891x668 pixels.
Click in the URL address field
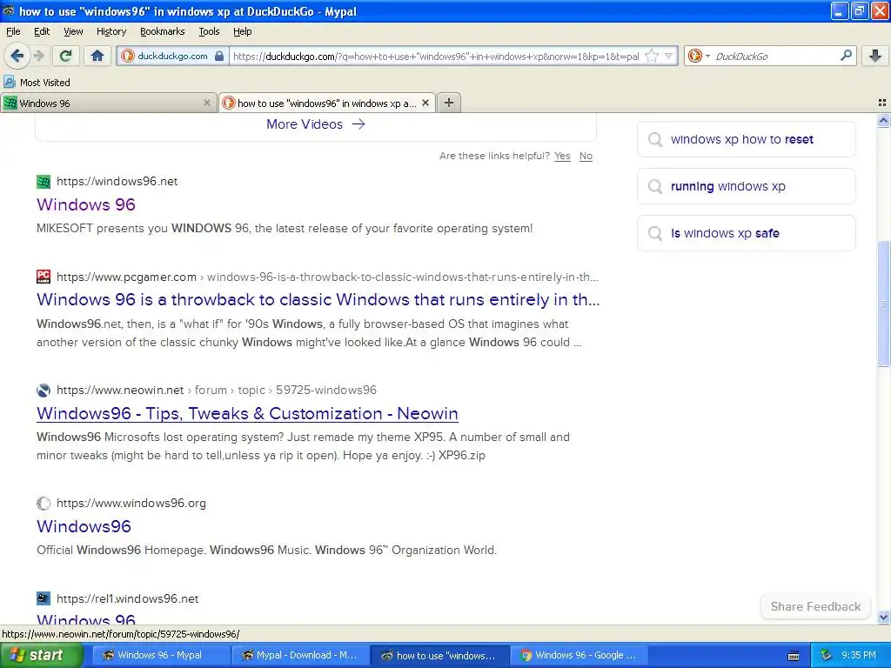436,56
